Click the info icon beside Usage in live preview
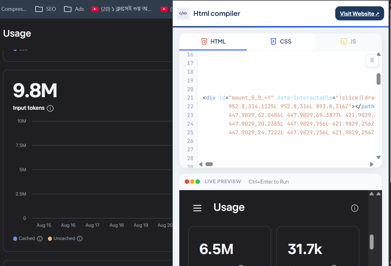The image size is (391, 266). 355,208
